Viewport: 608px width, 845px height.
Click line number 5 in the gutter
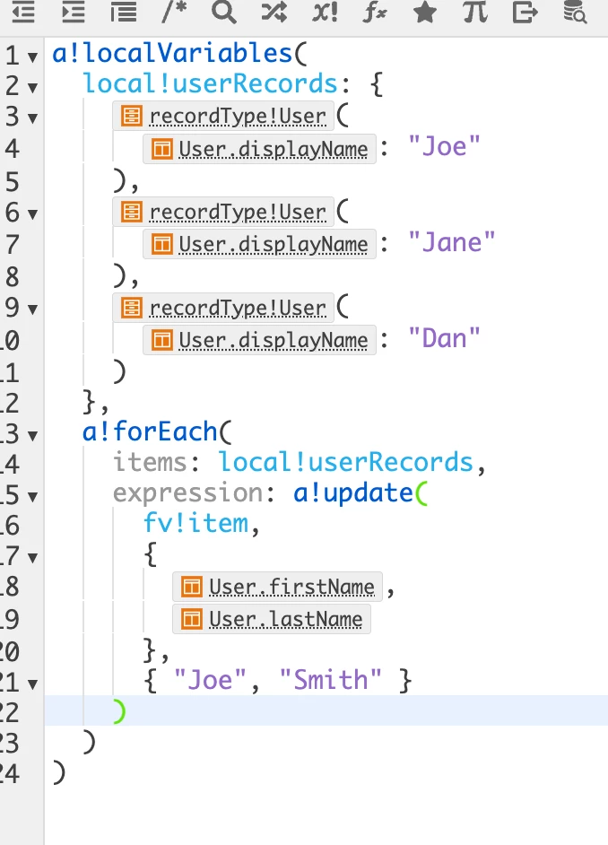(x=12, y=181)
